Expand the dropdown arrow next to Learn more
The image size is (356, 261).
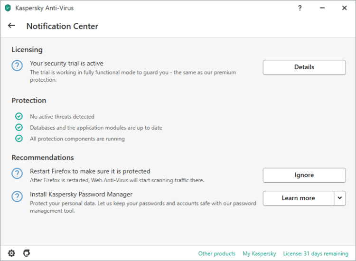pos(340,198)
